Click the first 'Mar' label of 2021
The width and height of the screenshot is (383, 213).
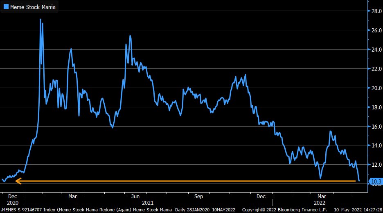[x=72, y=196]
